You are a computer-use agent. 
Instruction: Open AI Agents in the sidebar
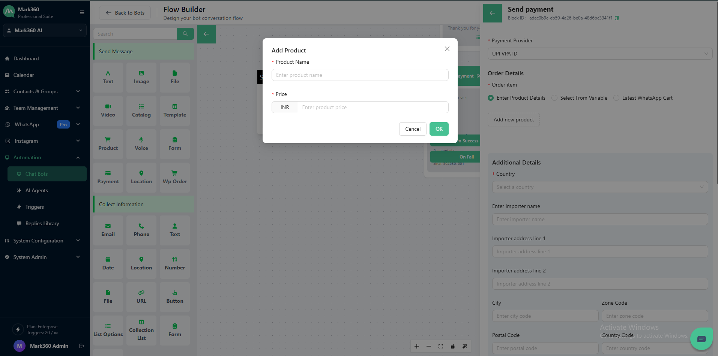(37, 190)
